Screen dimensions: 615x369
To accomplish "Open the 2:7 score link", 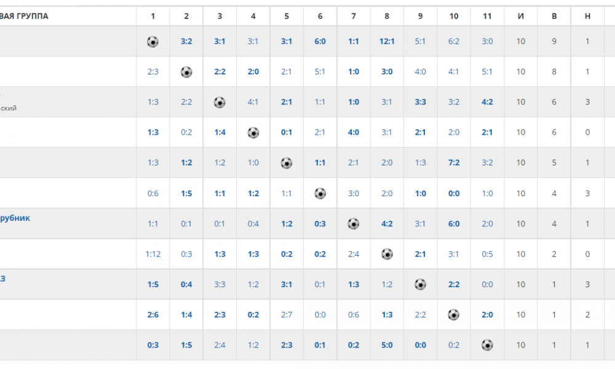I will pos(287,314).
